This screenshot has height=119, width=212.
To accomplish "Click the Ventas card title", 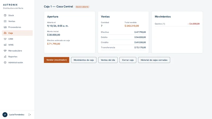I will (105, 17).
